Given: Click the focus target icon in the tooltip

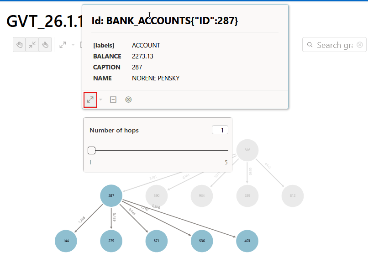Looking at the screenshot, I should click(128, 100).
